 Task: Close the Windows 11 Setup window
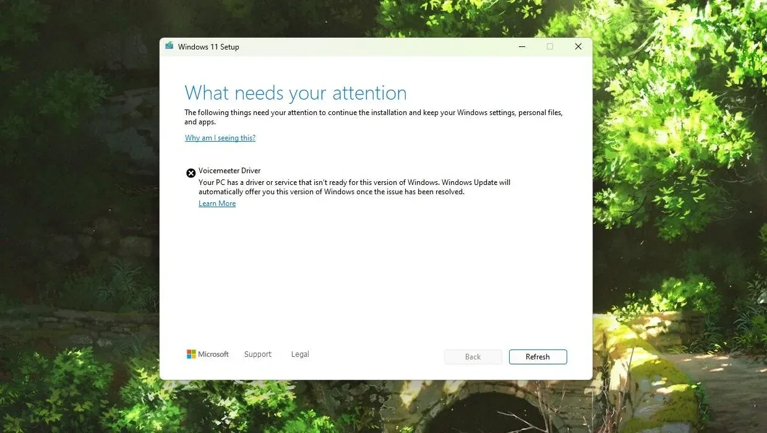pyautogui.click(x=578, y=46)
